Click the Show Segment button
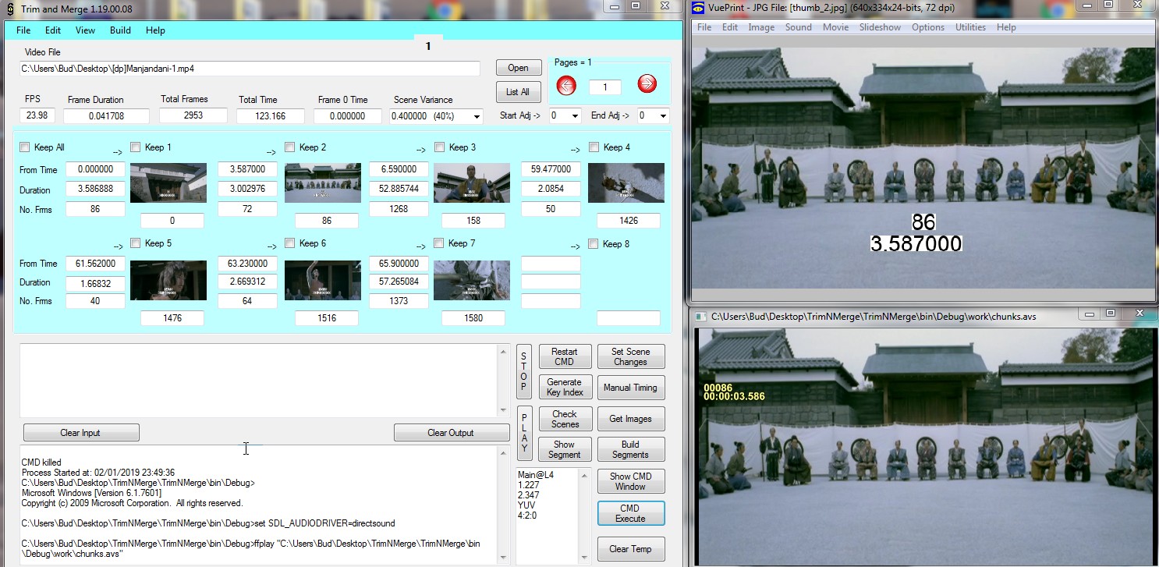Viewport: 1159px width, 567px height. coord(565,449)
